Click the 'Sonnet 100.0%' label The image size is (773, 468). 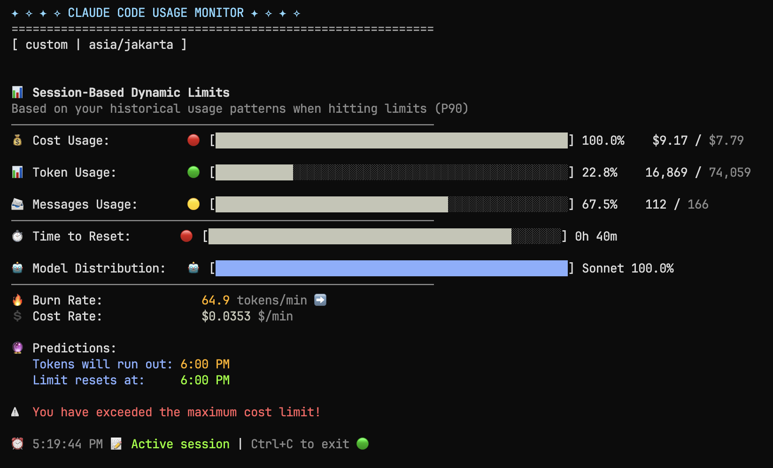click(628, 268)
